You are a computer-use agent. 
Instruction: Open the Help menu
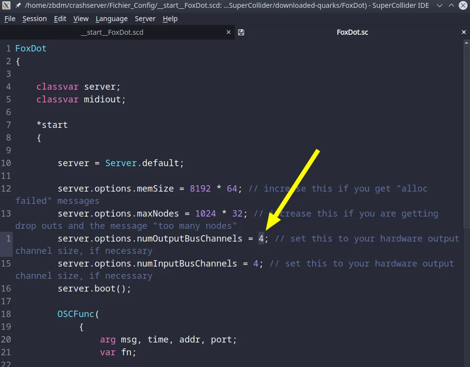tap(170, 19)
